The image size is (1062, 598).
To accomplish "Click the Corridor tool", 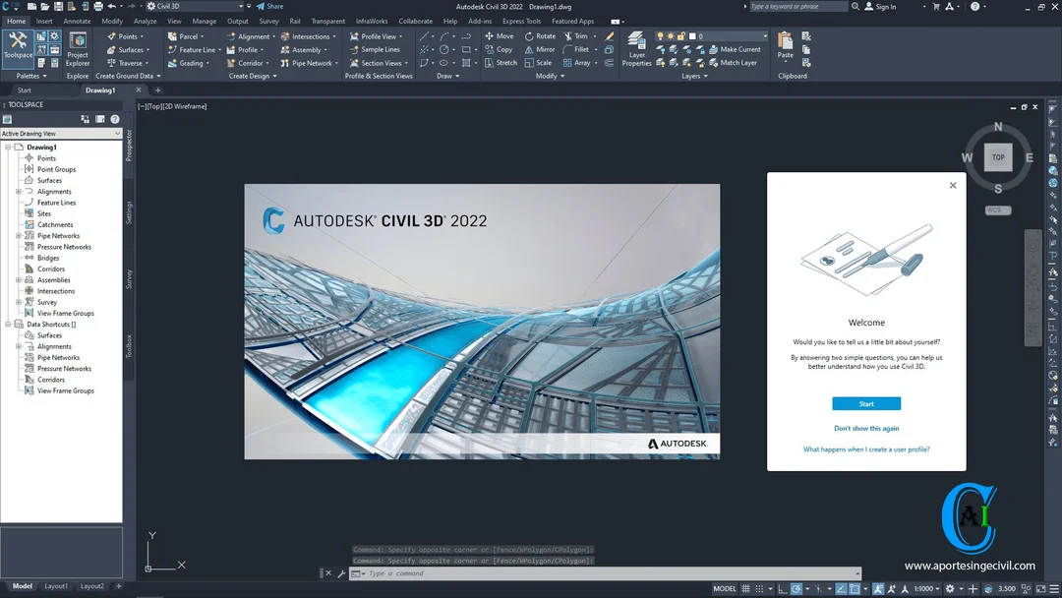I will coord(250,63).
